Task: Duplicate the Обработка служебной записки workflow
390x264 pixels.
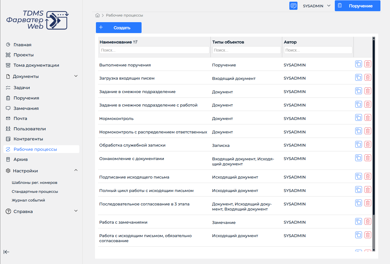Action: (359, 144)
